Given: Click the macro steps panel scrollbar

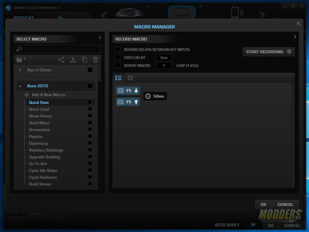Looking at the screenshot, I should [293, 135].
